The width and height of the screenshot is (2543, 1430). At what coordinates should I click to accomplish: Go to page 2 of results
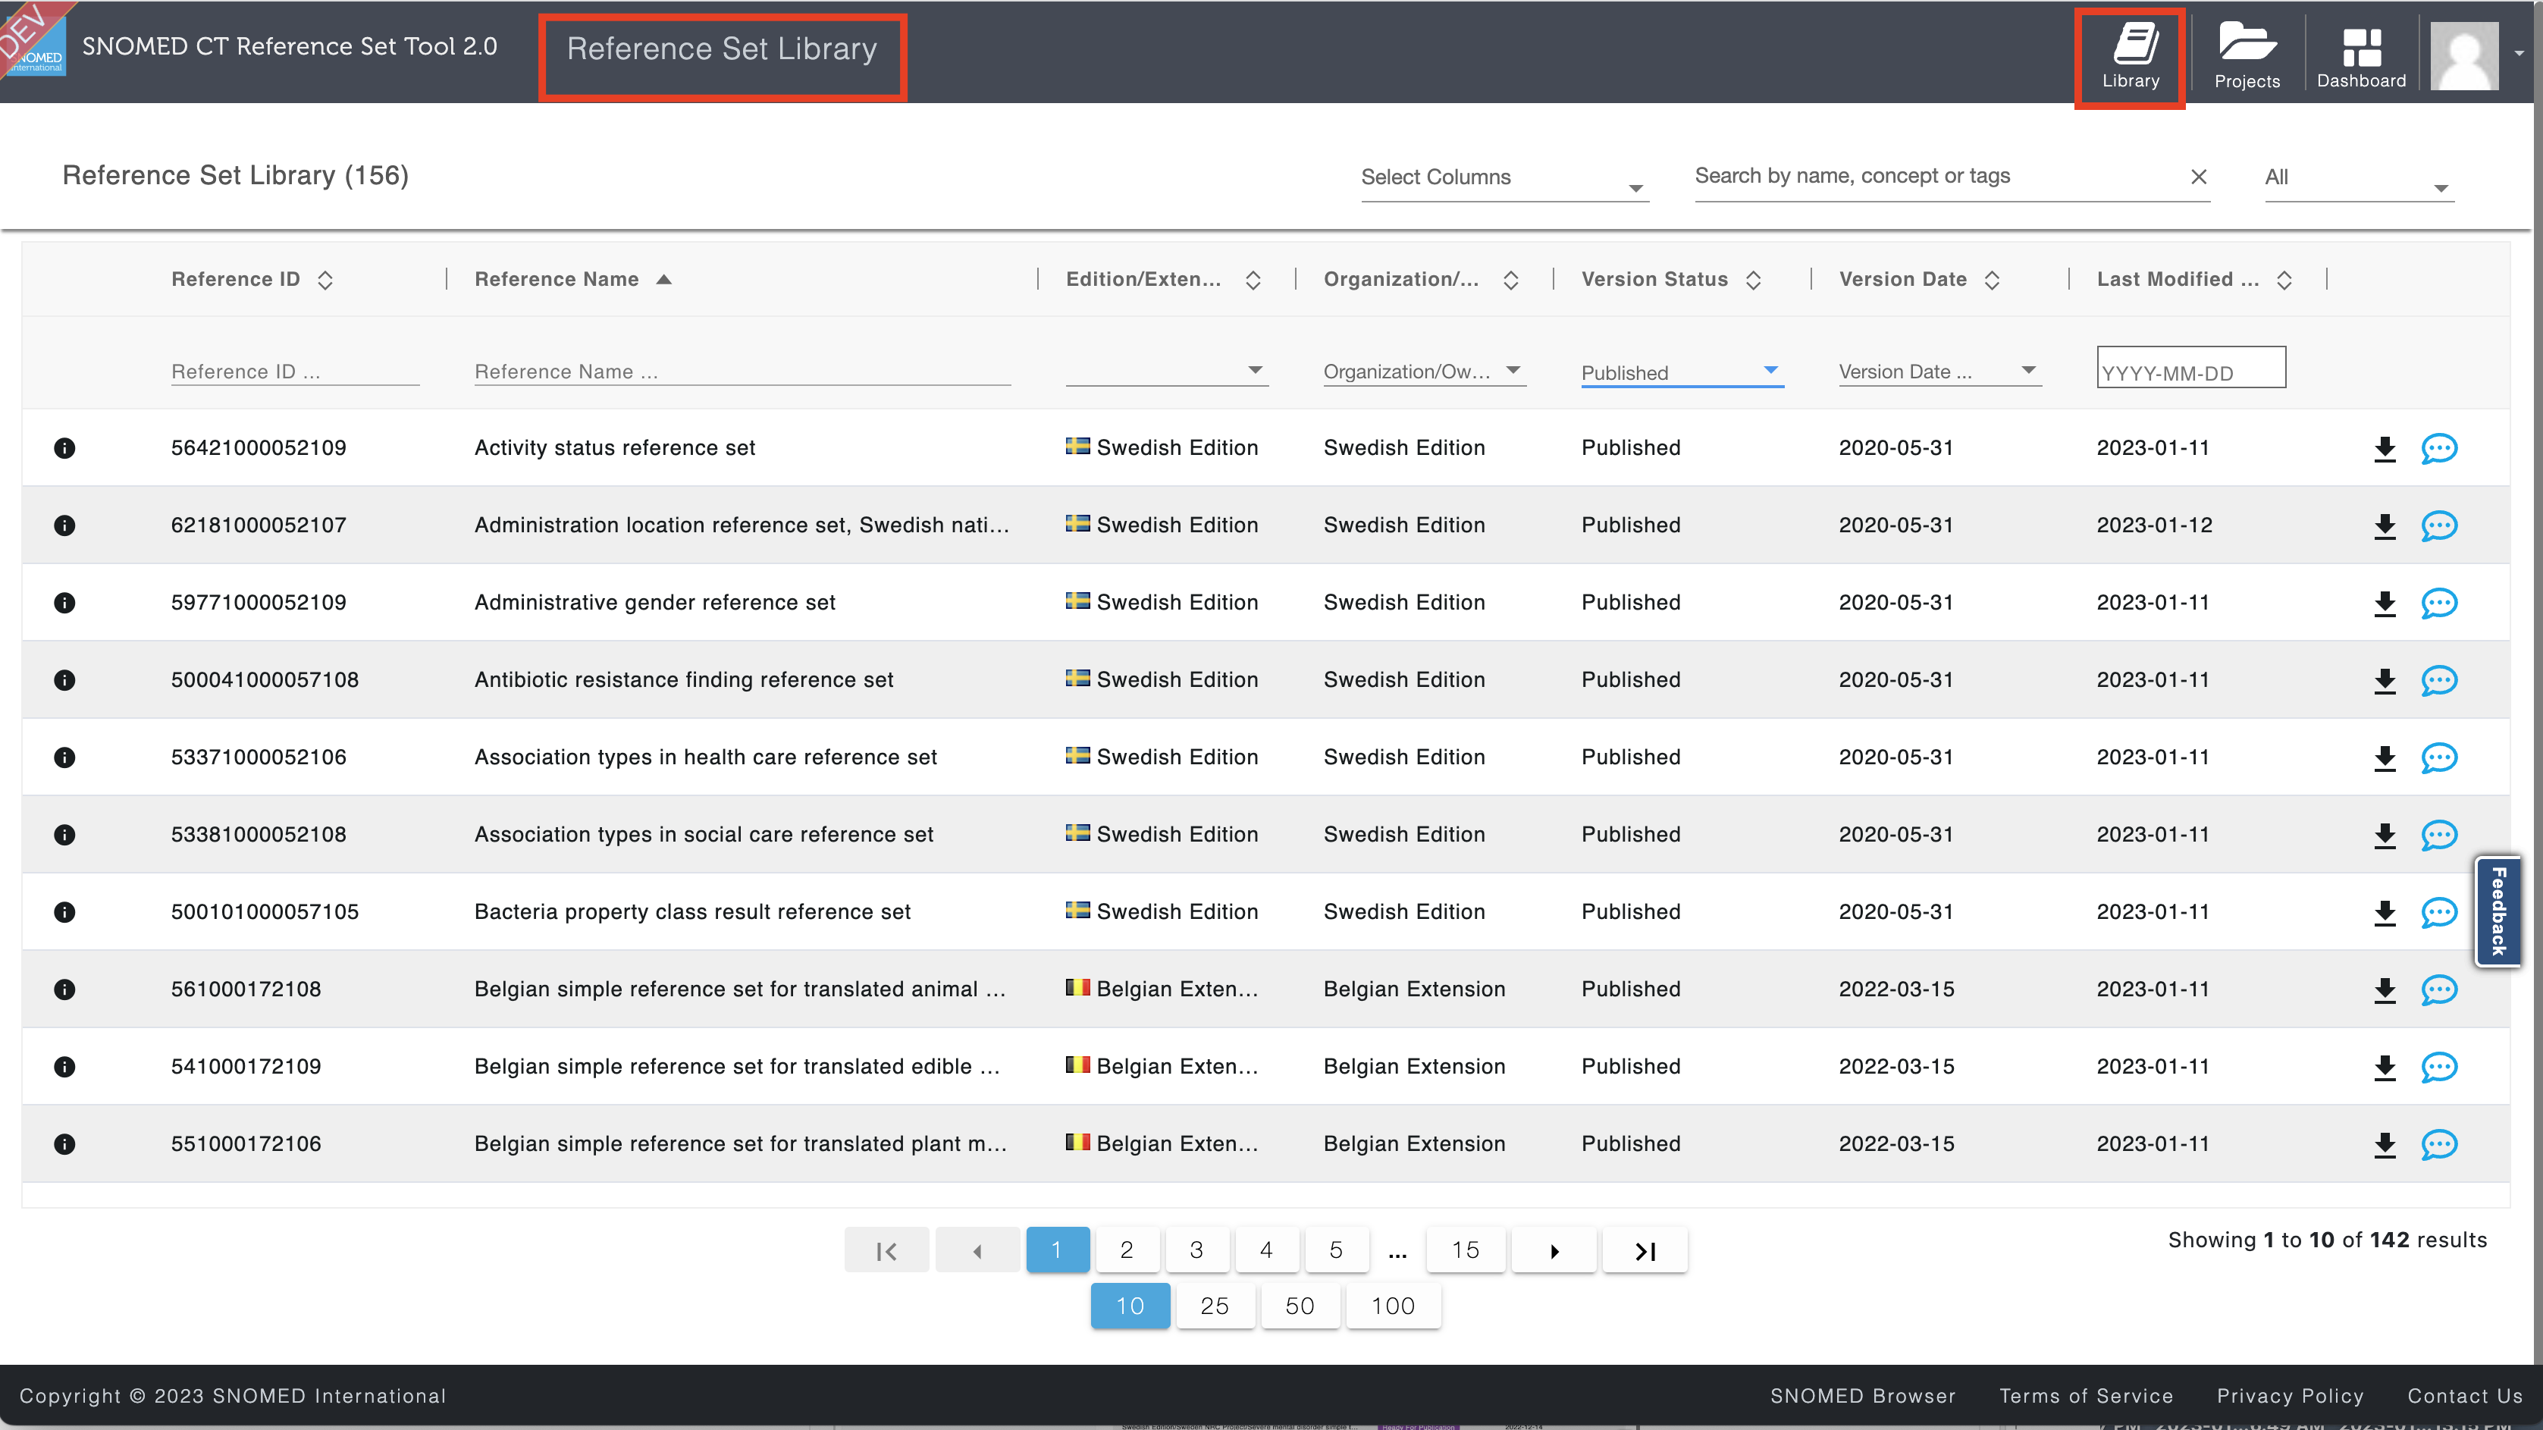pos(1127,1250)
